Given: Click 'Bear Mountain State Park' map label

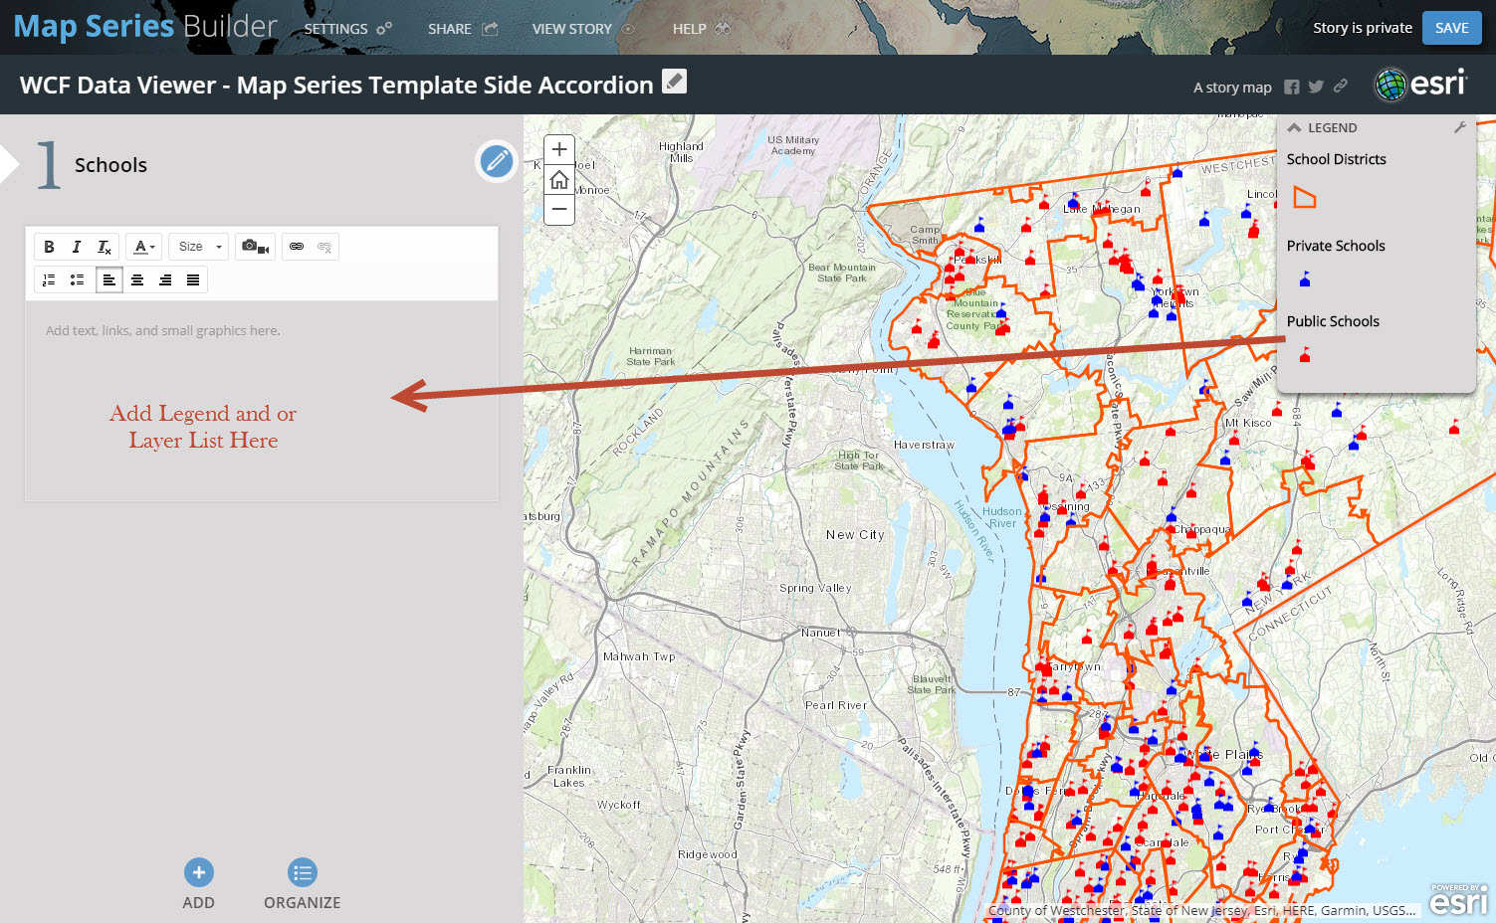Looking at the screenshot, I should click(x=842, y=273).
